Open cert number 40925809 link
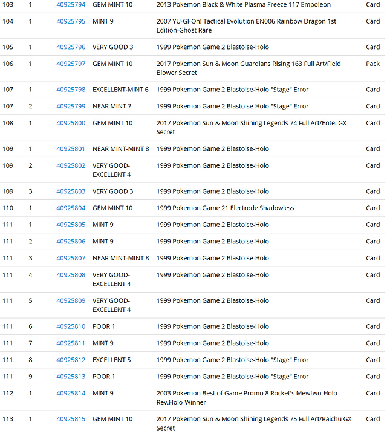 71,300
